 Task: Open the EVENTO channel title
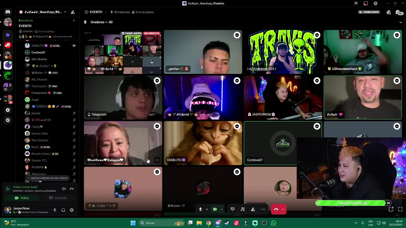tap(96, 12)
